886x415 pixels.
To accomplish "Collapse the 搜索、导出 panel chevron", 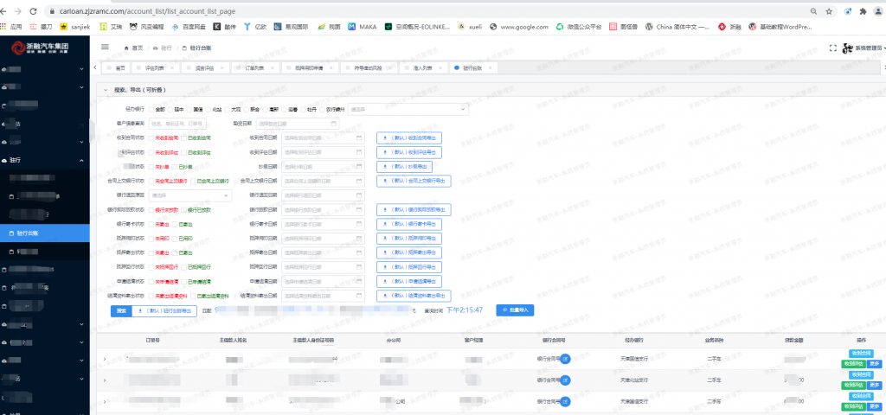I will 106,90.
